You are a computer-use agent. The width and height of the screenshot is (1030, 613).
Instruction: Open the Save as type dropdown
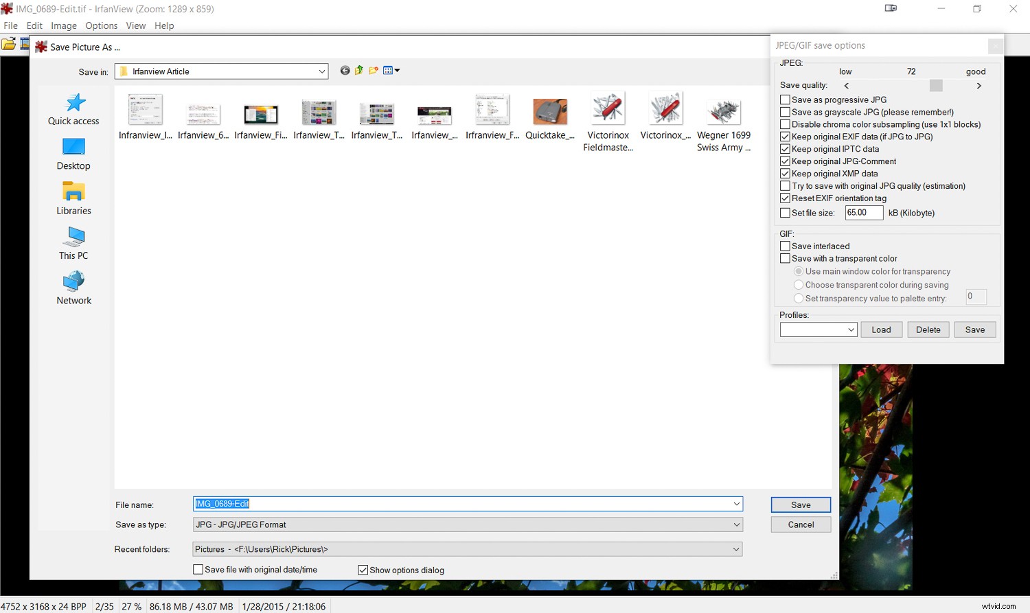pos(736,524)
